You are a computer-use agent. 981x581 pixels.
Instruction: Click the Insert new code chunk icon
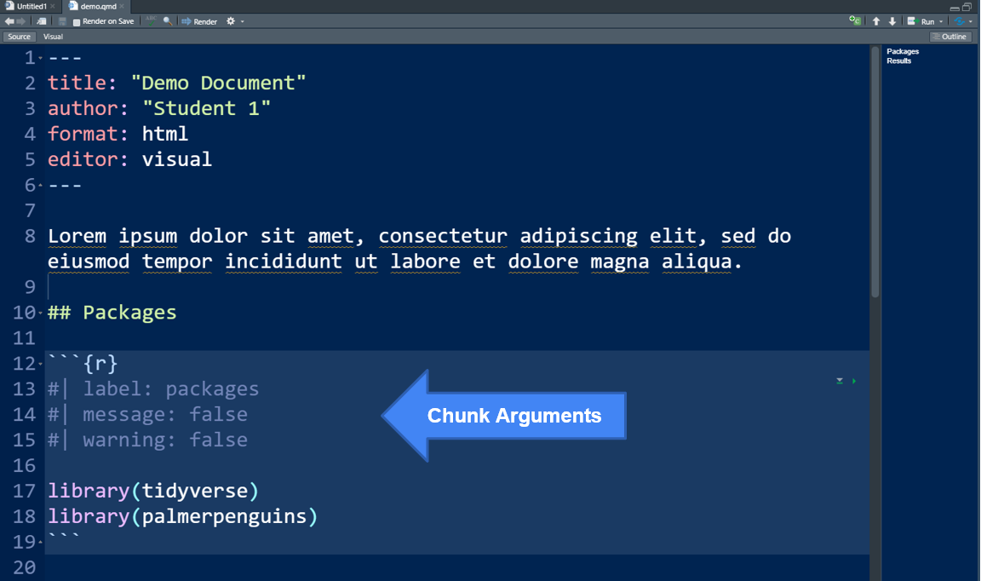855,21
